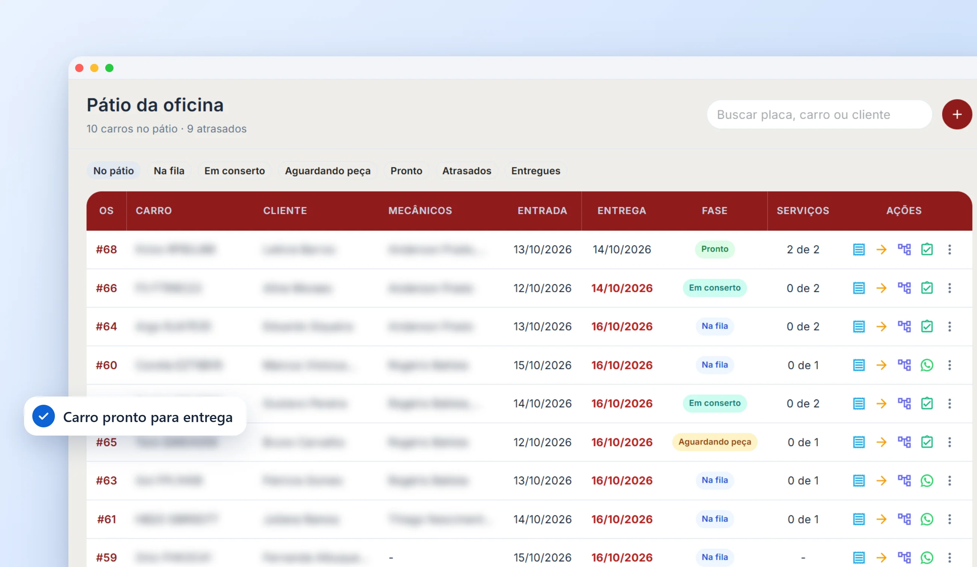Click the green checklist icon in row #68
977x567 pixels.
coord(927,249)
